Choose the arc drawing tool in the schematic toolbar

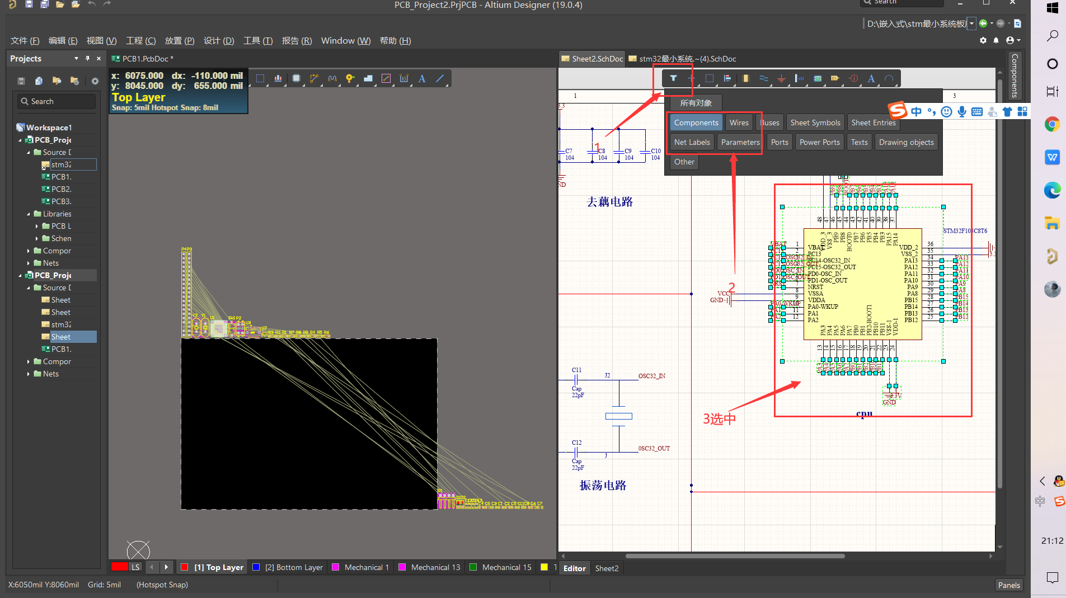click(x=889, y=78)
